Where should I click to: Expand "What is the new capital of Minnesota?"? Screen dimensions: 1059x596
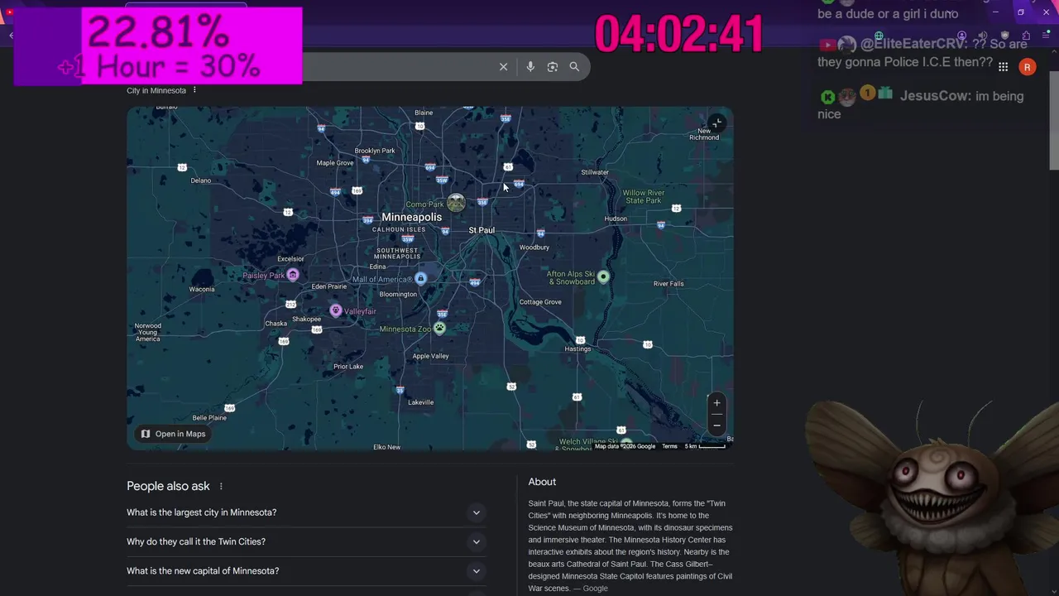pyautogui.click(x=306, y=570)
